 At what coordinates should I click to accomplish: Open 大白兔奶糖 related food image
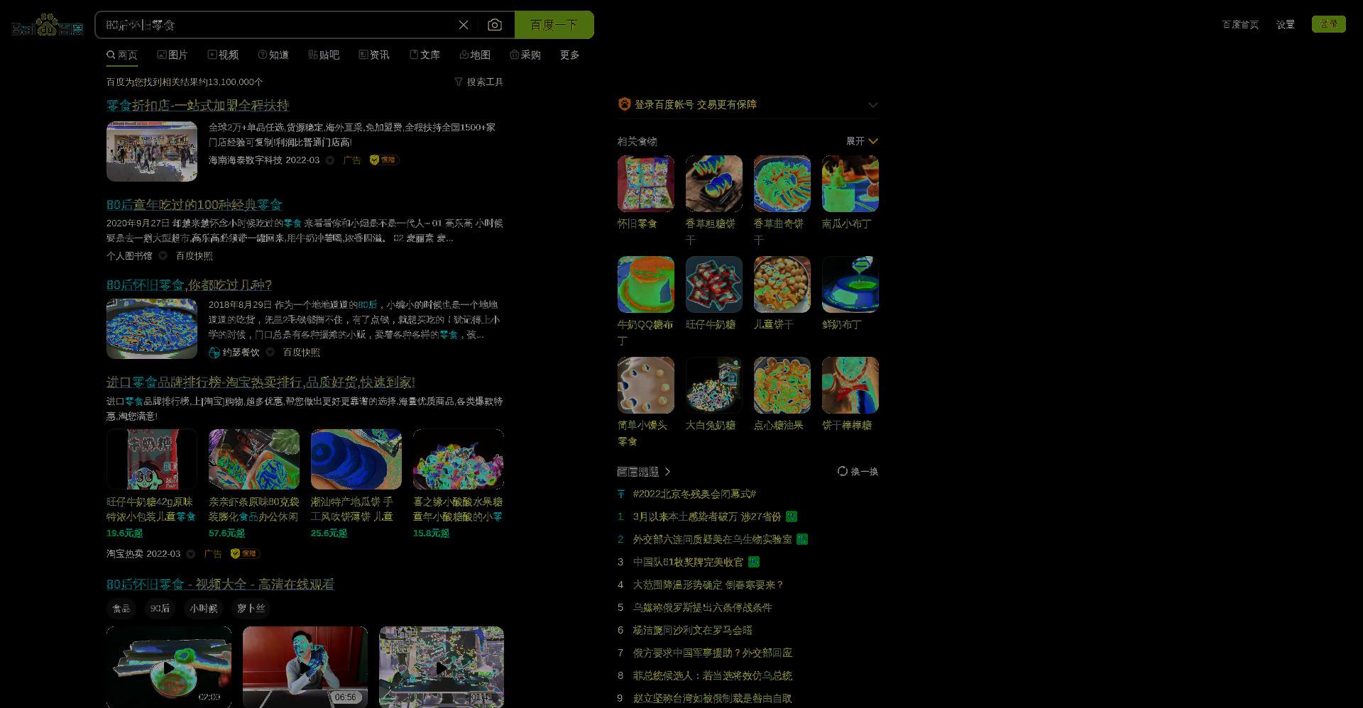tap(714, 385)
